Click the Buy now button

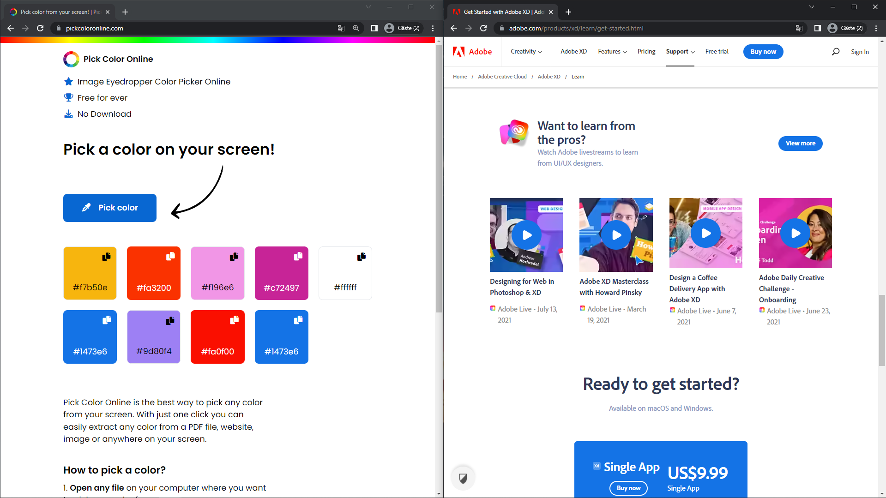coord(763,51)
